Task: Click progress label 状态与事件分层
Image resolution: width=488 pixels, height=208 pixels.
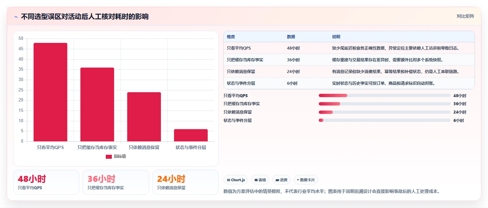Action: point(238,121)
